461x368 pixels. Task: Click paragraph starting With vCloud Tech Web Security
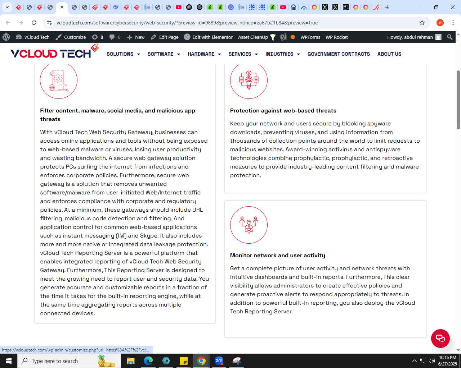coord(125,223)
